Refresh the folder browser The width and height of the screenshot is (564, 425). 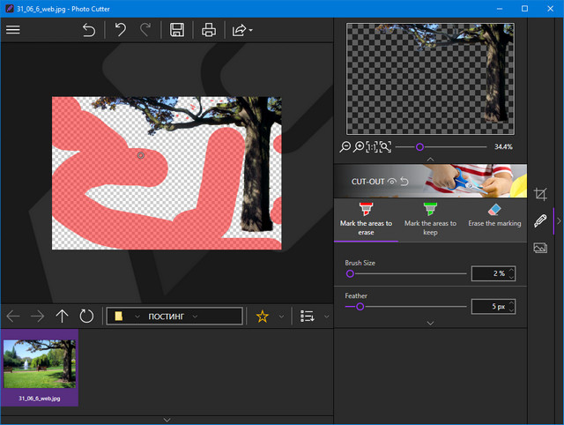click(x=86, y=316)
